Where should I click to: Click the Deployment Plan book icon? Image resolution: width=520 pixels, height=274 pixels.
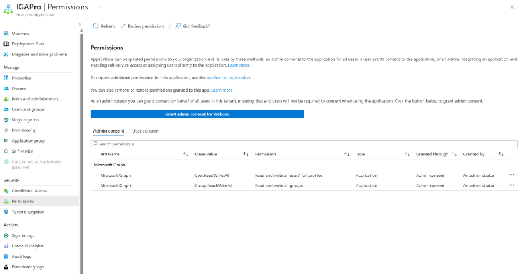[6, 44]
